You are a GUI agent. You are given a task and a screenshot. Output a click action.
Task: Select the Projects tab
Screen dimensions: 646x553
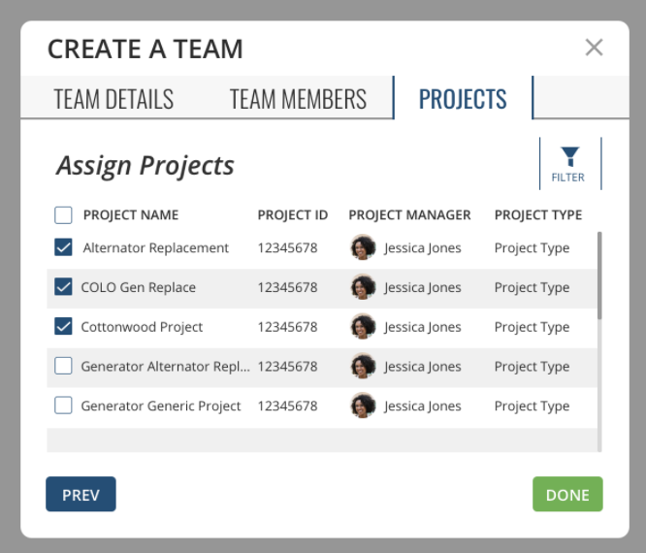[x=463, y=98]
